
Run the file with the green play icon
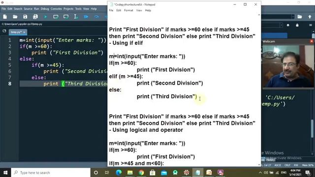click(x=45, y=17)
